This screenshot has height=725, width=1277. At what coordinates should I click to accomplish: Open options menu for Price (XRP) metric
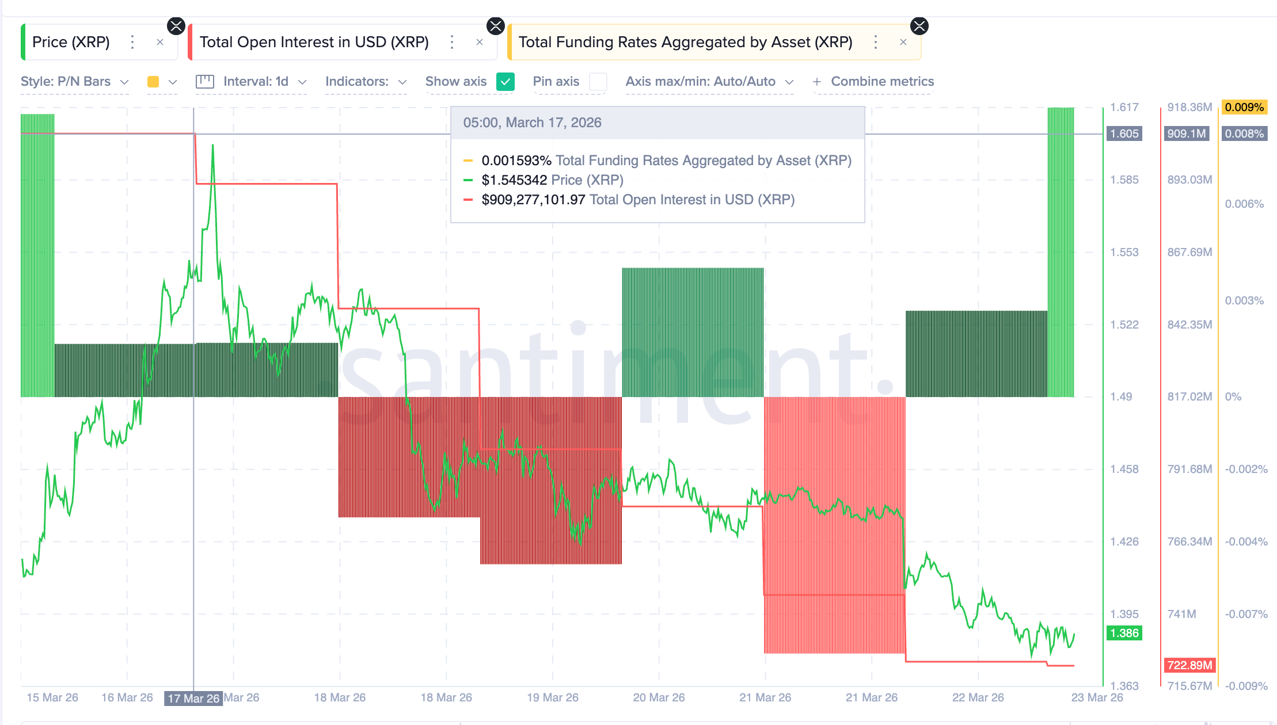[x=132, y=41]
